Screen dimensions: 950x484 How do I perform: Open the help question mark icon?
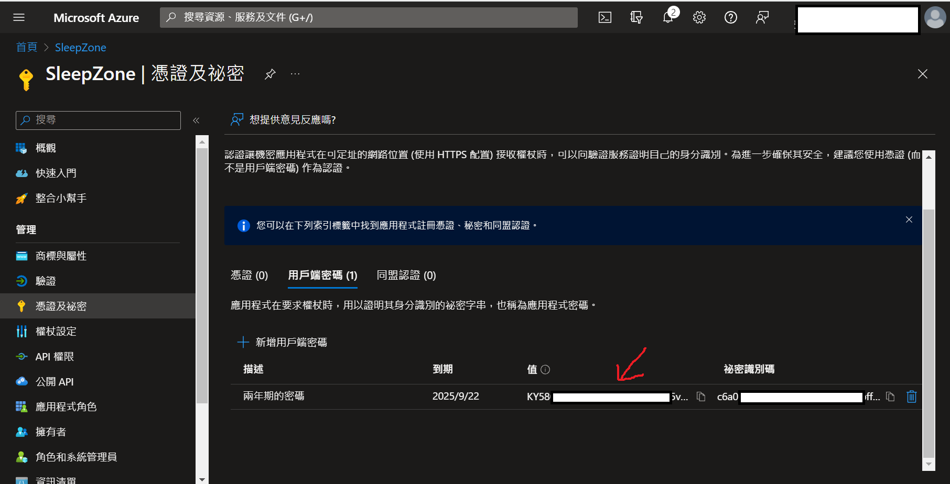click(x=731, y=17)
